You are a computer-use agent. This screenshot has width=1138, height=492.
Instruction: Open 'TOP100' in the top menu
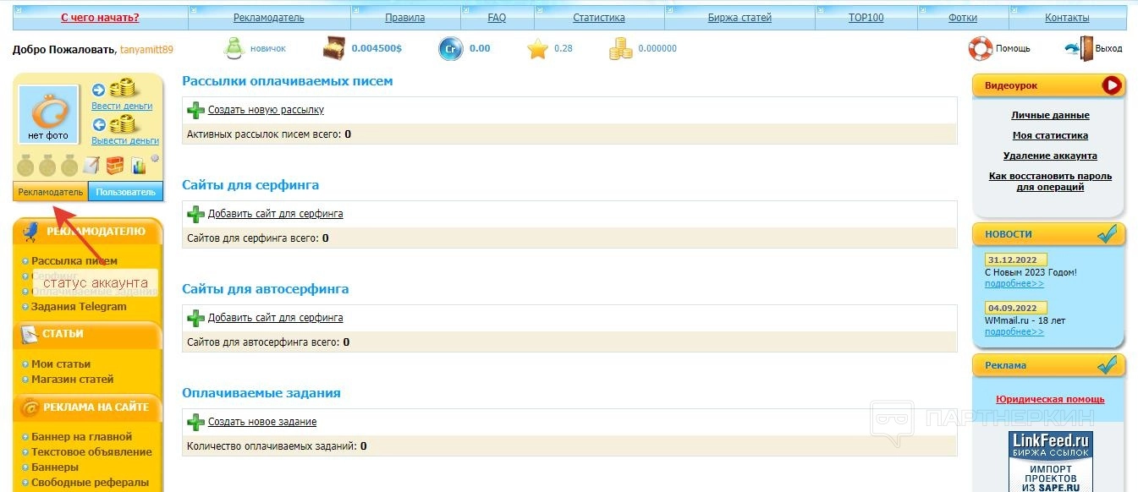(x=866, y=17)
